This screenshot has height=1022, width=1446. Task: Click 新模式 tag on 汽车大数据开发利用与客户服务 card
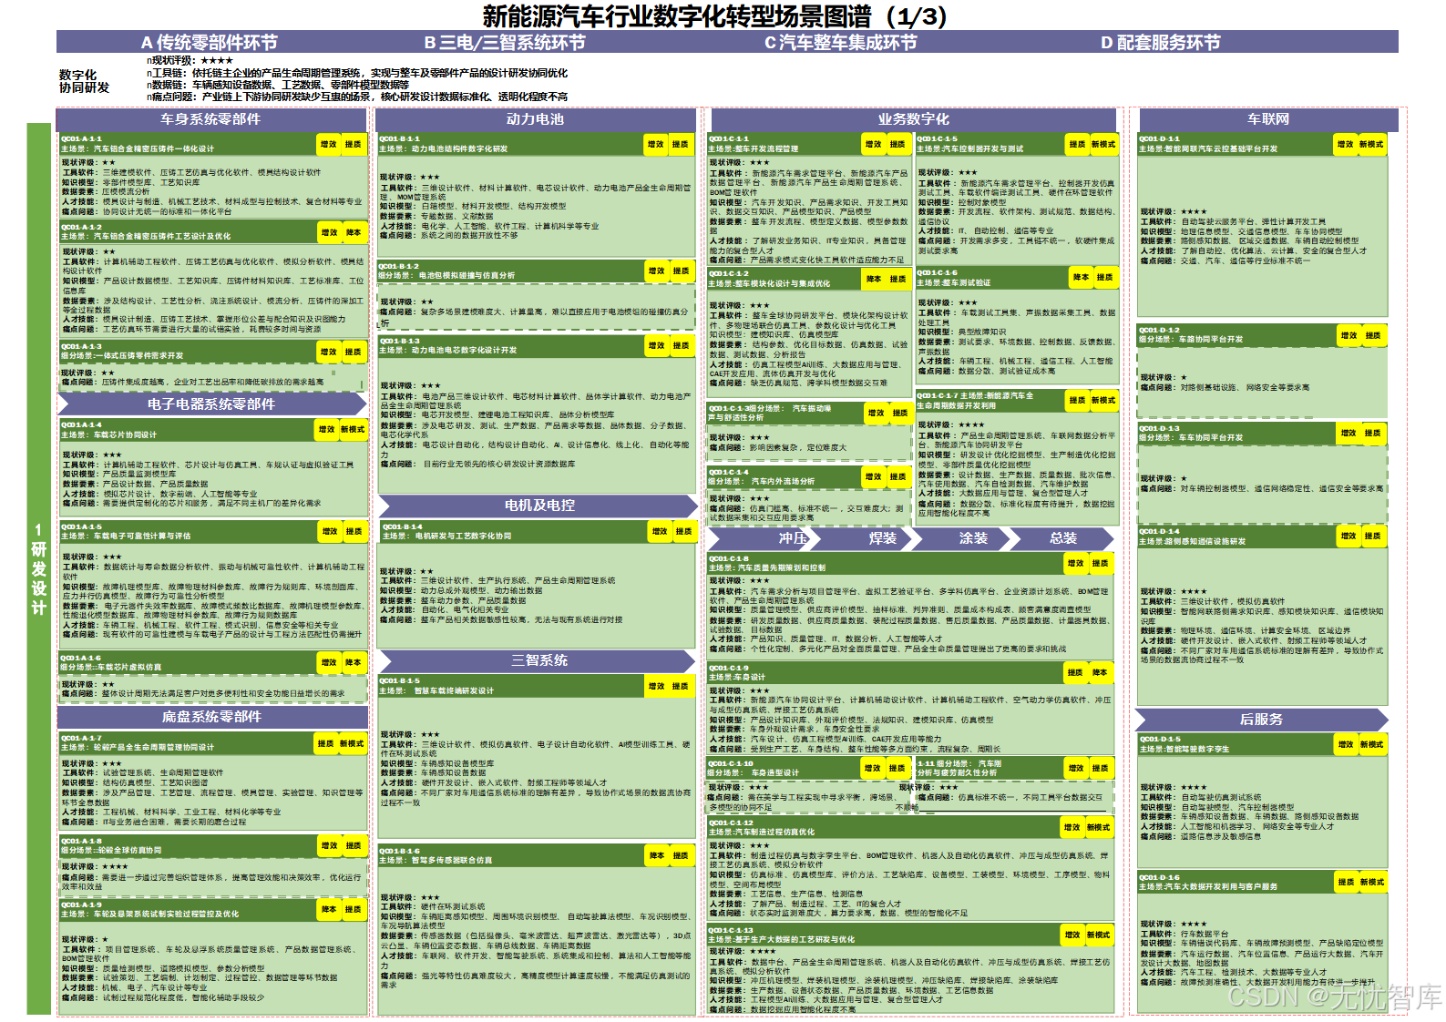(1371, 882)
